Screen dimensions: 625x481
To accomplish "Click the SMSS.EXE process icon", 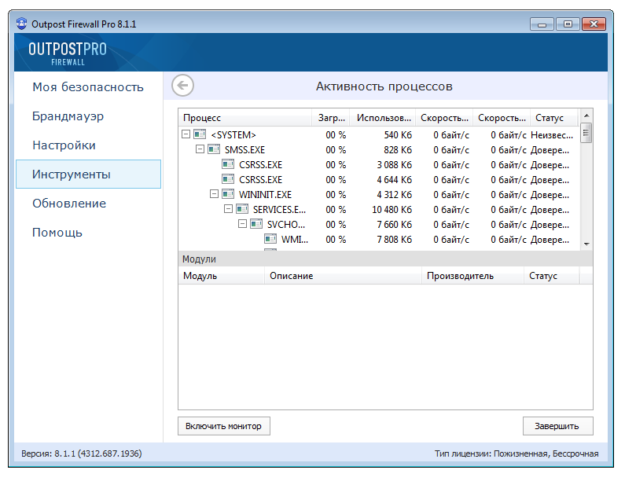I will coord(214,149).
